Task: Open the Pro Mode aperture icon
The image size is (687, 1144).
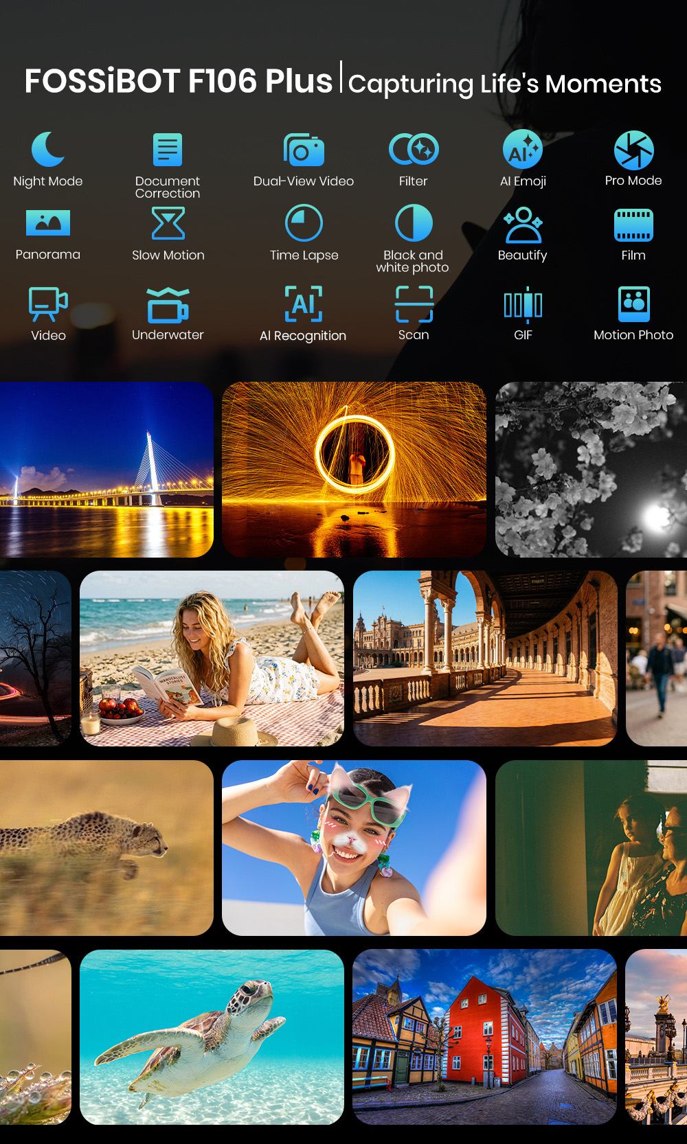Action: 633,150
